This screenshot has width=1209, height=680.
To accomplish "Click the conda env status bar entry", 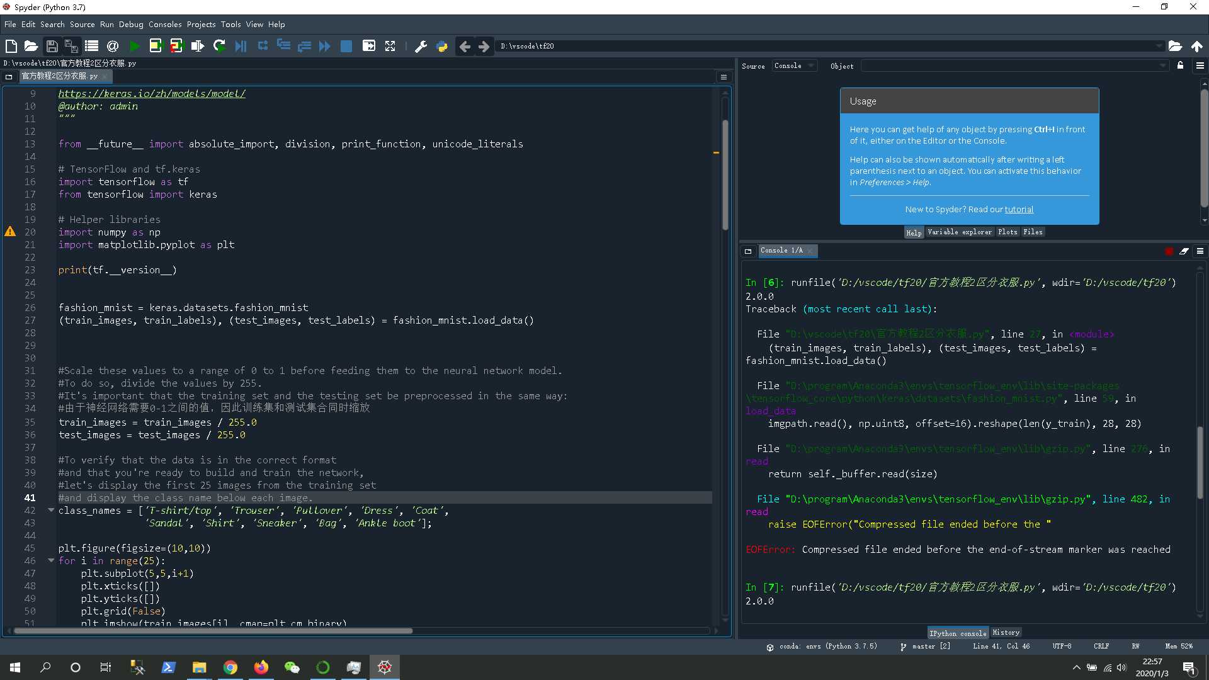I will click(822, 646).
